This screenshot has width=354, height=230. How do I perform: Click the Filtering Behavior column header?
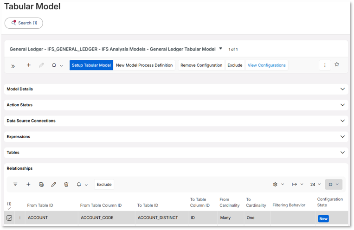pyautogui.click(x=289, y=205)
